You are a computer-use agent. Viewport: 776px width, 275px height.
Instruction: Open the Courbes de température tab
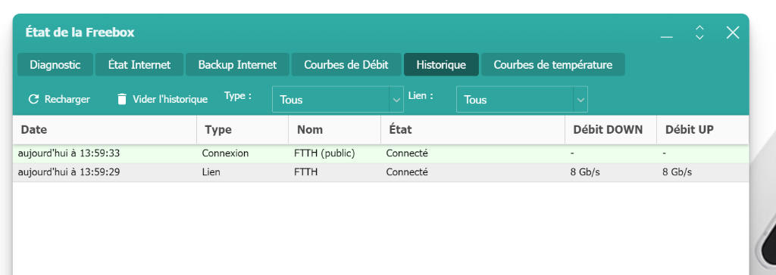click(x=552, y=65)
